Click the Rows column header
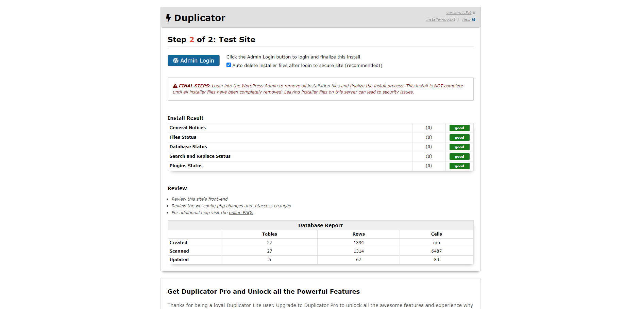Image resolution: width=641 pixels, height=309 pixels. coord(358,234)
